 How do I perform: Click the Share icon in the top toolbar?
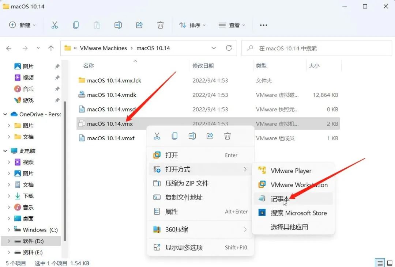[x=139, y=25]
